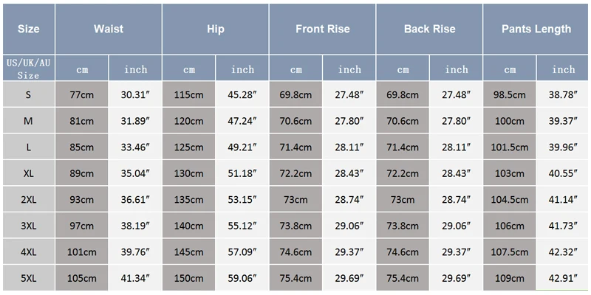Click the 31.89″ waist inch value

coord(135,121)
